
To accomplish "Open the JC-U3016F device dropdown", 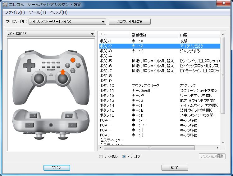I will [51, 34].
